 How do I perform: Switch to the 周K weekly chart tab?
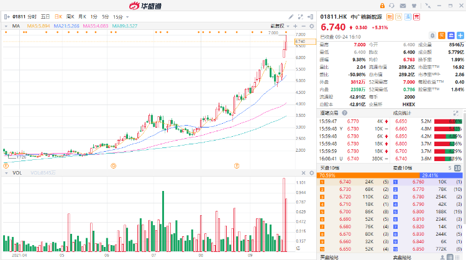71,16
